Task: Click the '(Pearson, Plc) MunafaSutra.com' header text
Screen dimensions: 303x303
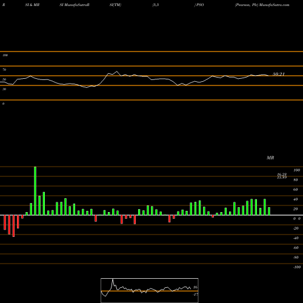Action: (x=262, y=5)
